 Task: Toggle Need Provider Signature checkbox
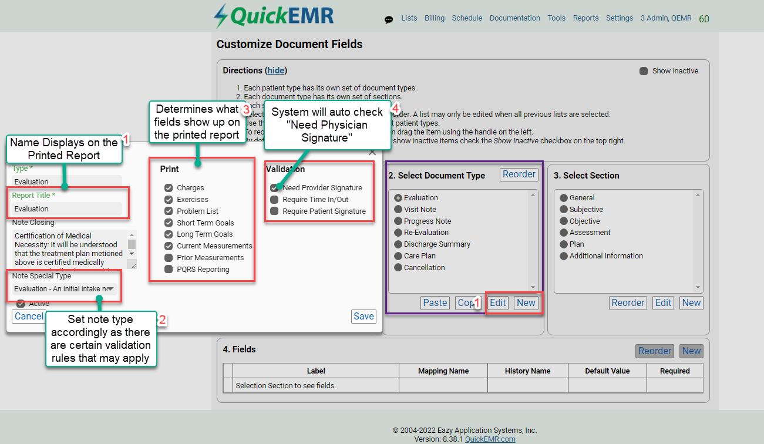(274, 188)
